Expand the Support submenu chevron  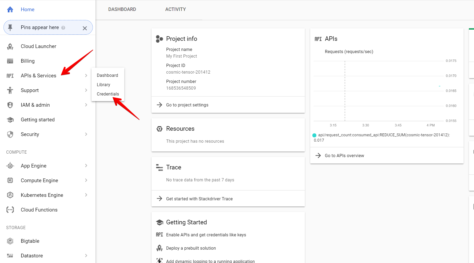tap(86, 90)
